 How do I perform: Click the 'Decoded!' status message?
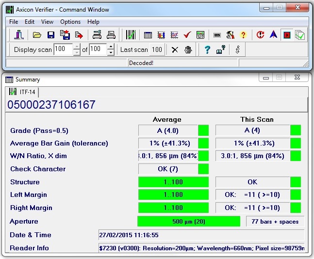pyautogui.click(x=141, y=63)
